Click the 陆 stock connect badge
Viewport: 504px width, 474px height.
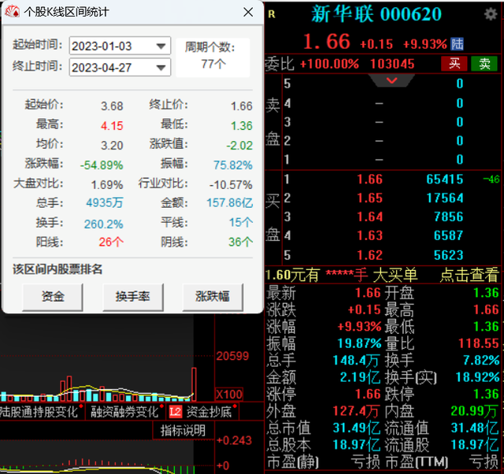tap(457, 44)
